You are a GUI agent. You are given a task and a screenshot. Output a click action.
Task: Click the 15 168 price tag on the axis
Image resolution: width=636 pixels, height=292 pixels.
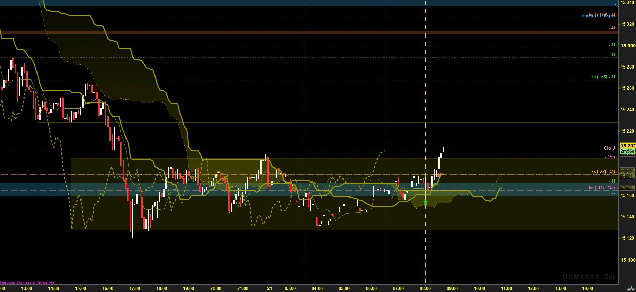(x=628, y=188)
